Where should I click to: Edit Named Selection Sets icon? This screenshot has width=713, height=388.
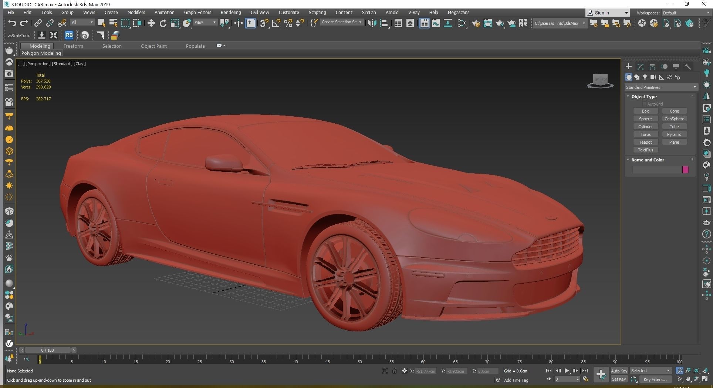tap(314, 23)
